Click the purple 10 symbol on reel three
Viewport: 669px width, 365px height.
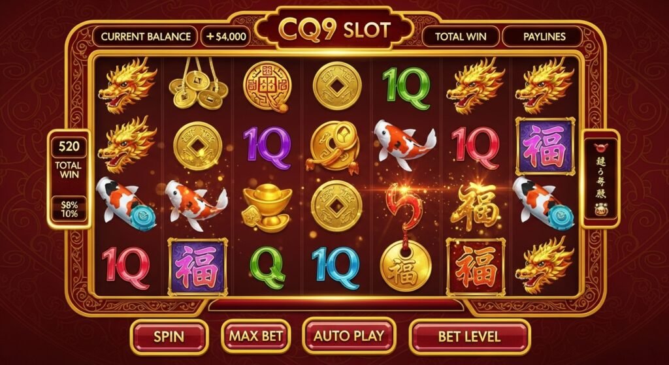click(x=267, y=148)
